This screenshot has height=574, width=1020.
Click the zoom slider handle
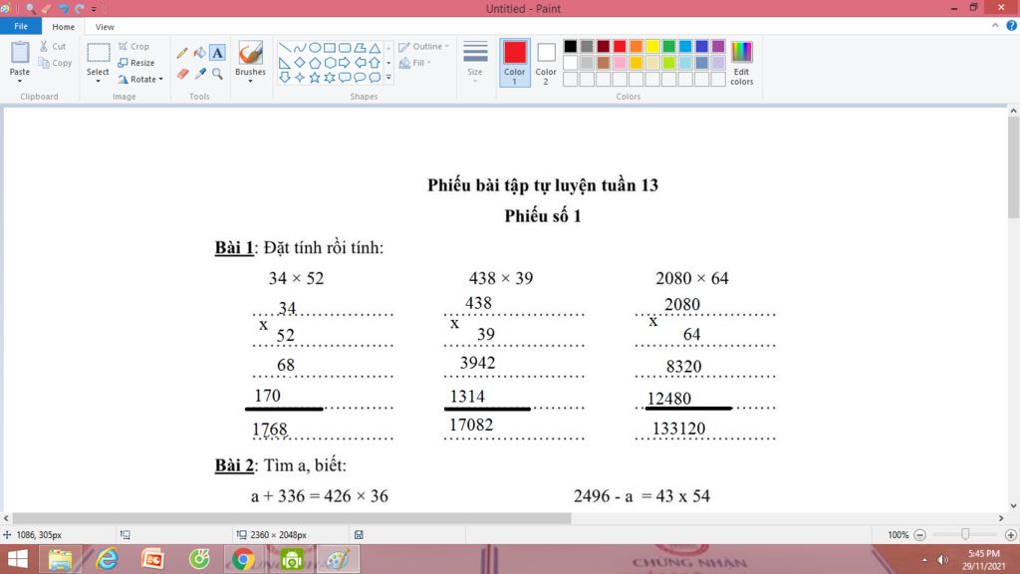click(x=965, y=534)
